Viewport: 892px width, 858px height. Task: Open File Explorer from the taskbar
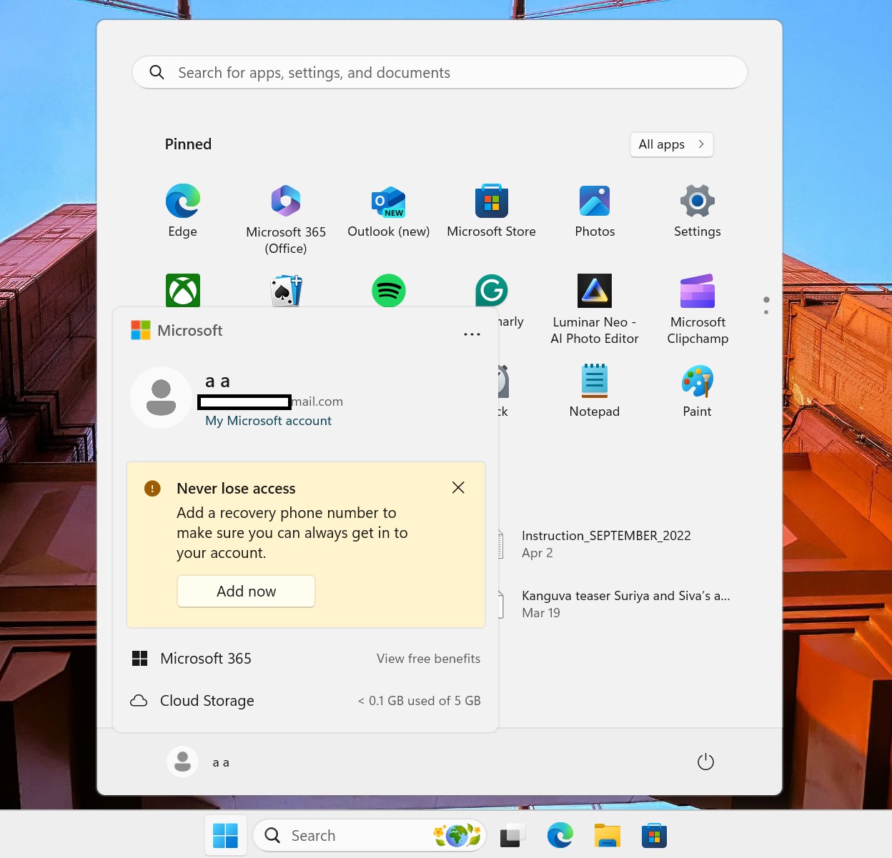pyautogui.click(x=607, y=835)
